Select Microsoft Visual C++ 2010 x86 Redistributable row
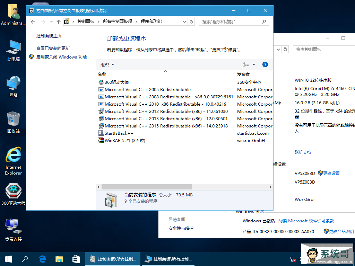355x266 pixels. pyautogui.click(x=162, y=104)
